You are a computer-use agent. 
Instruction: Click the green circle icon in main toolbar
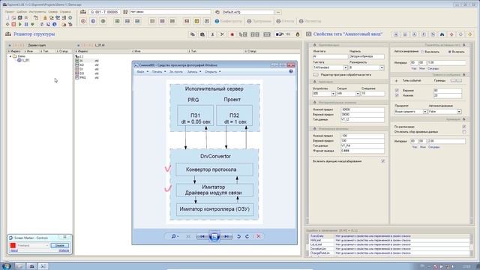pyautogui.click(x=103, y=21)
